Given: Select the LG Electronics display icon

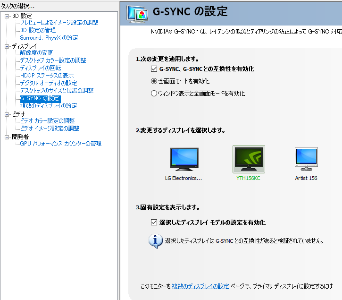Looking at the screenshot, I should pos(184,159).
